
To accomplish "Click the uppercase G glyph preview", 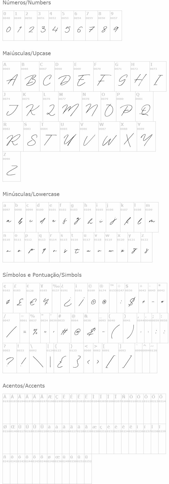I will pyautogui.click(x=122, y=80).
